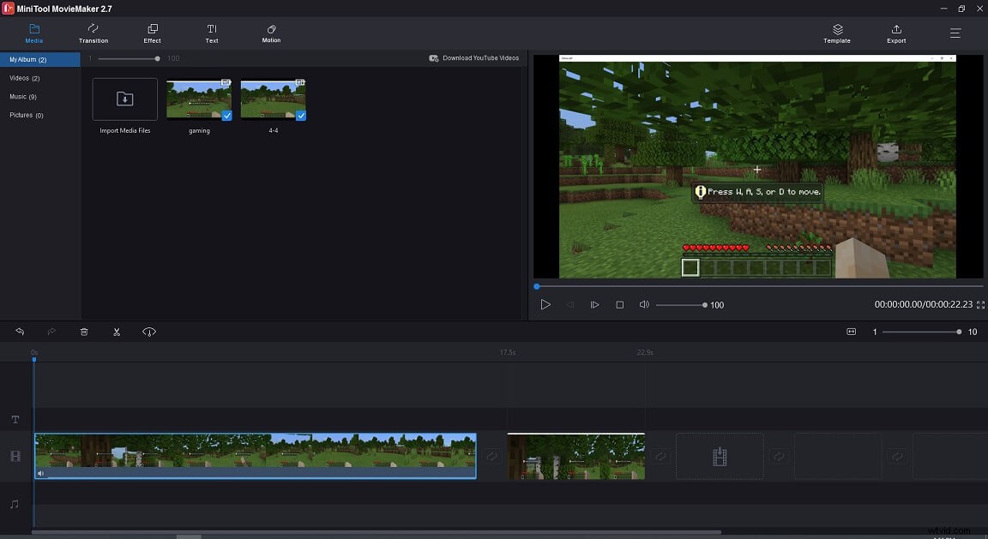Screen dimensions: 988x539
Task: Split the clip with the scissors tool
Action: coord(117,332)
